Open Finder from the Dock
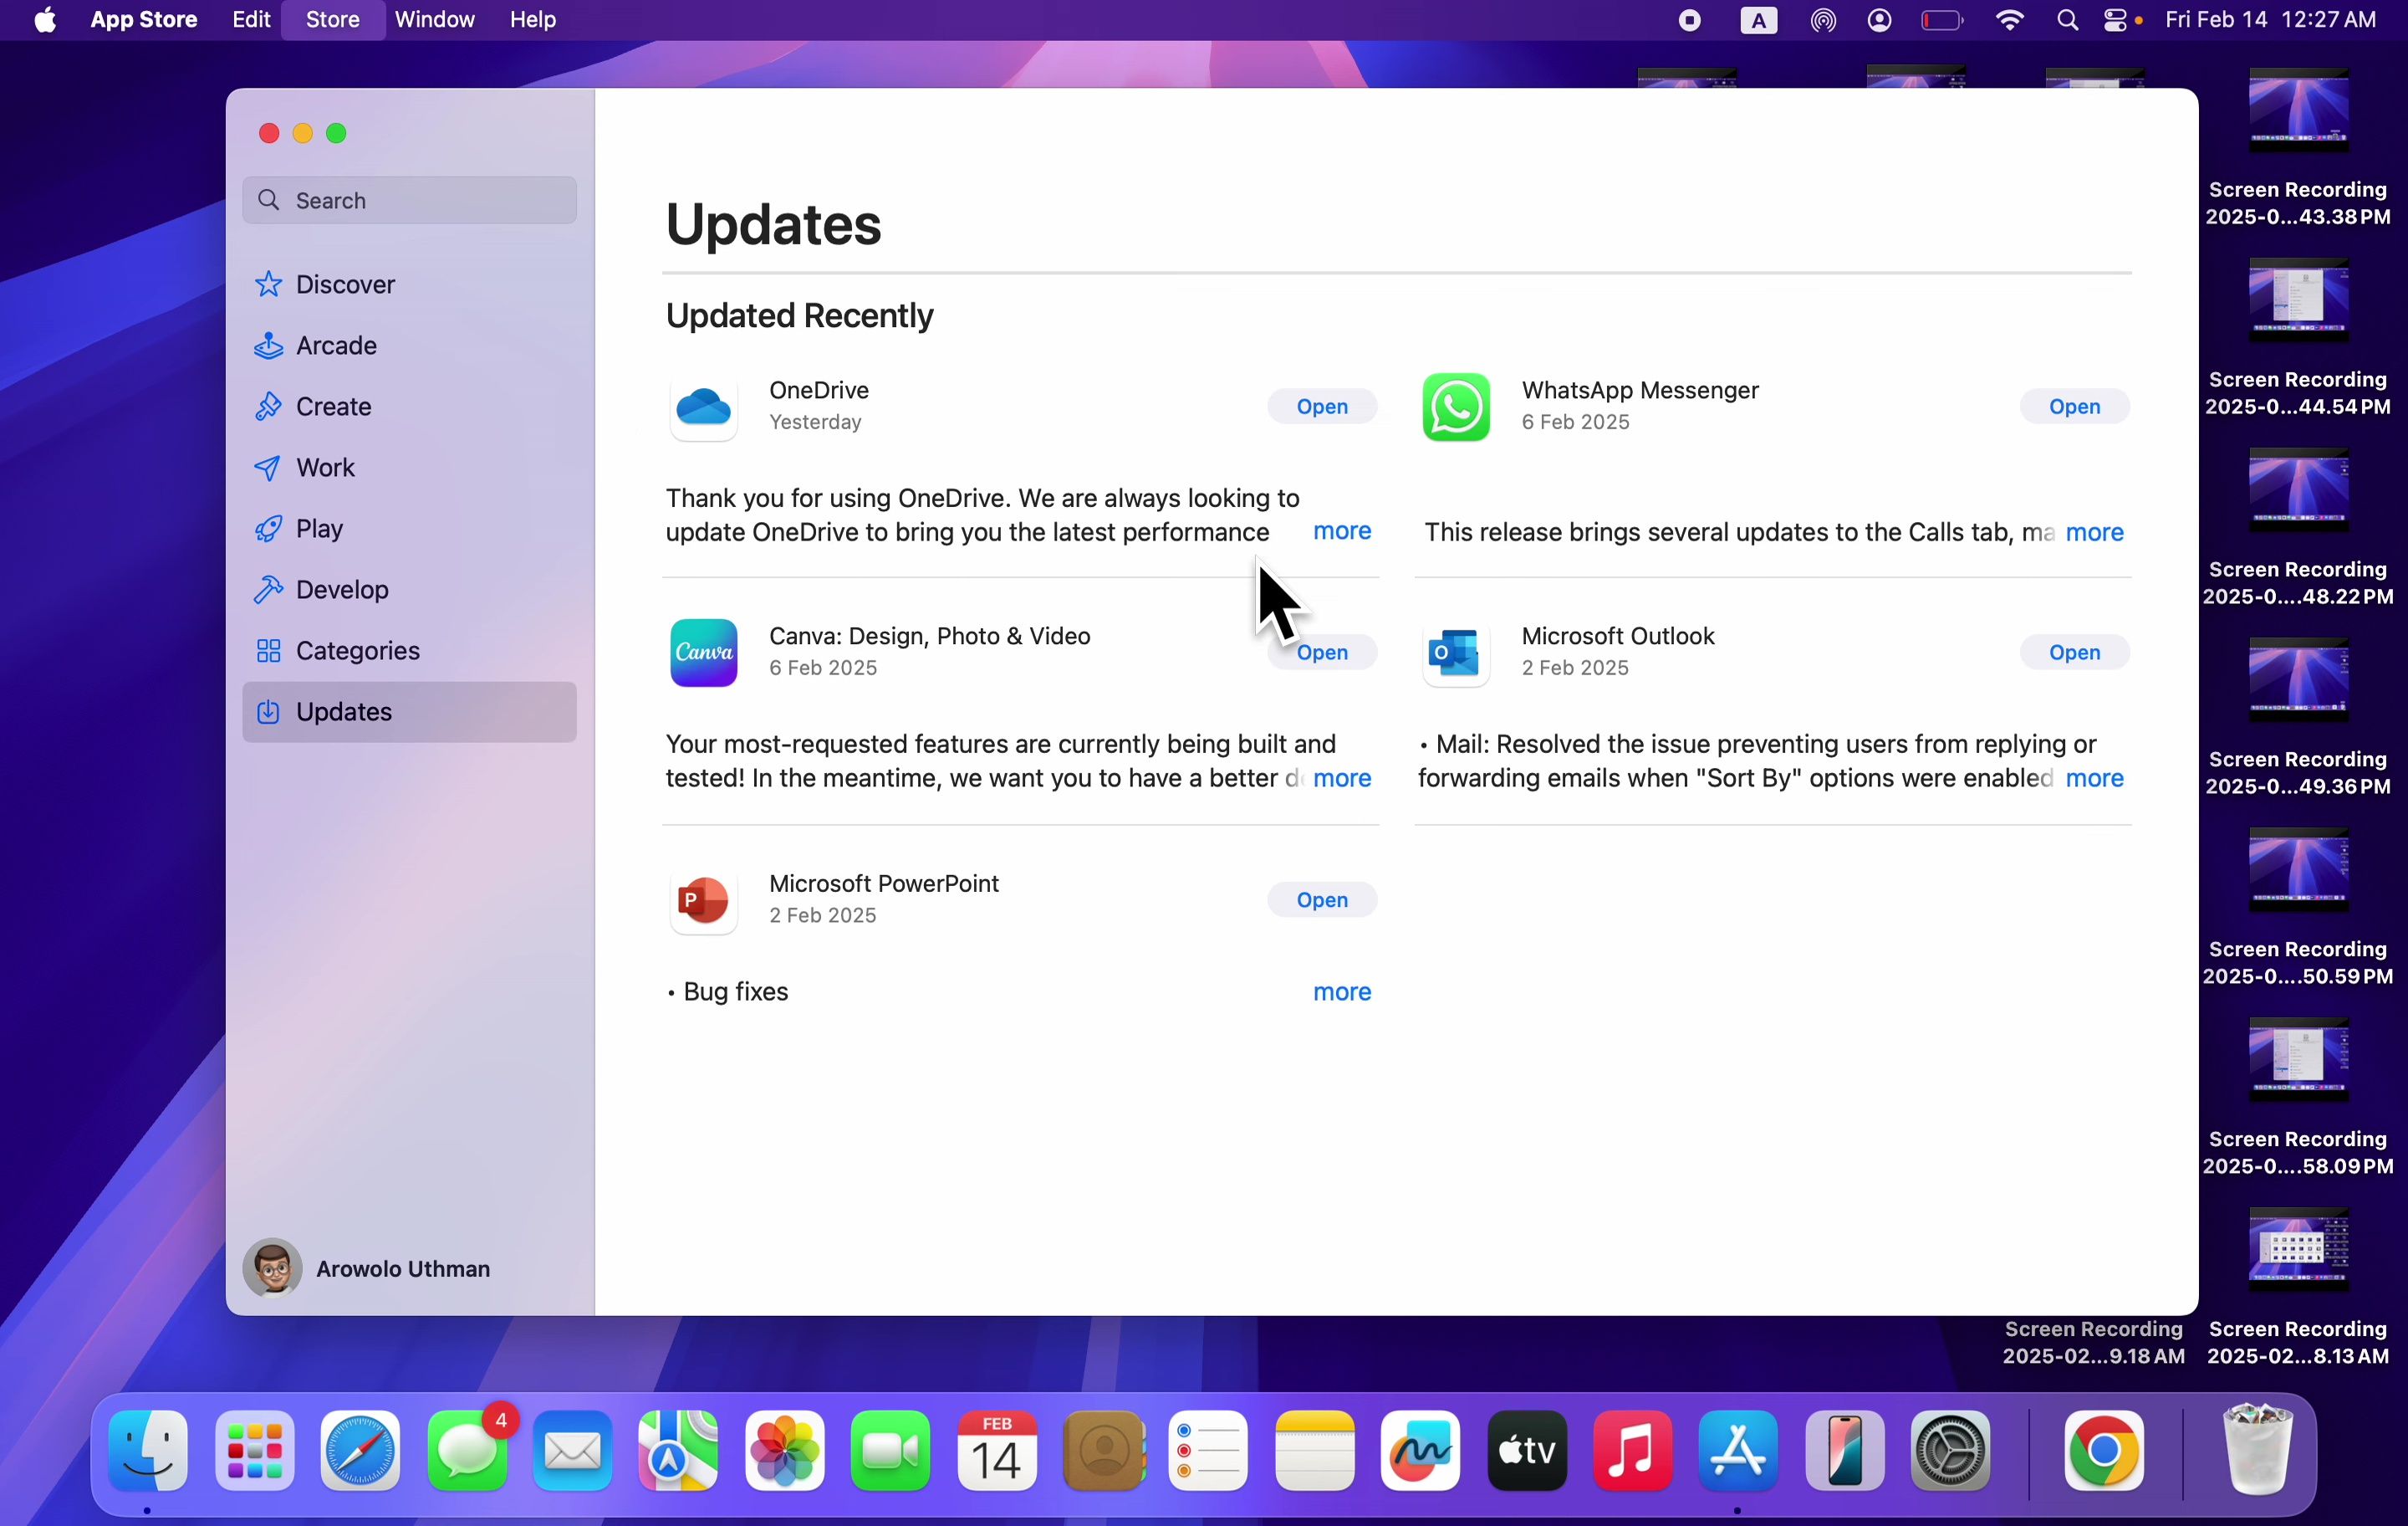Viewport: 2408px width, 1526px height. click(149, 1451)
